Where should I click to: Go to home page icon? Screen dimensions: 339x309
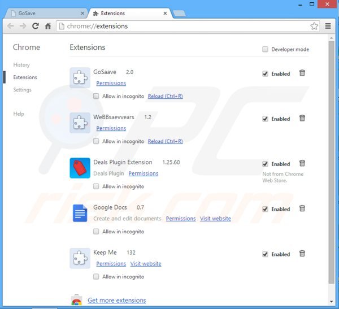[48, 26]
